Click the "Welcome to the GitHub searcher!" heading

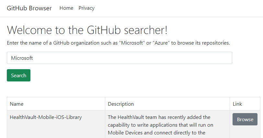[x=87, y=30]
